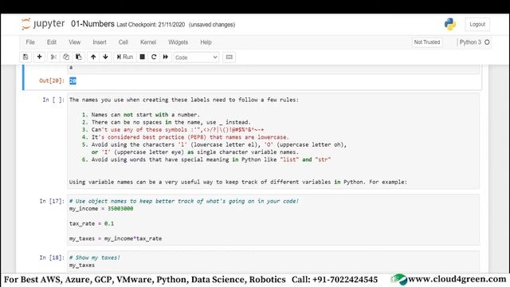510x287 pixels.
Task: Select cell prompt In [17]
Action: coord(52,201)
